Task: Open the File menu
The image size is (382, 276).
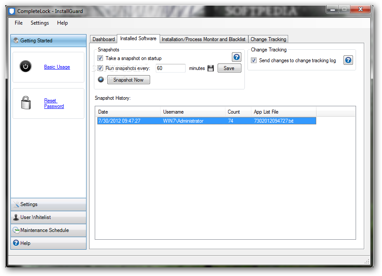Action: [x=19, y=23]
